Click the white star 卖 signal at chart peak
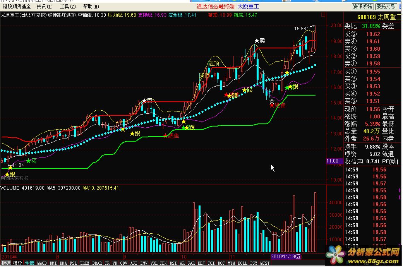This screenshot has height=267, width=403. [260, 40]
